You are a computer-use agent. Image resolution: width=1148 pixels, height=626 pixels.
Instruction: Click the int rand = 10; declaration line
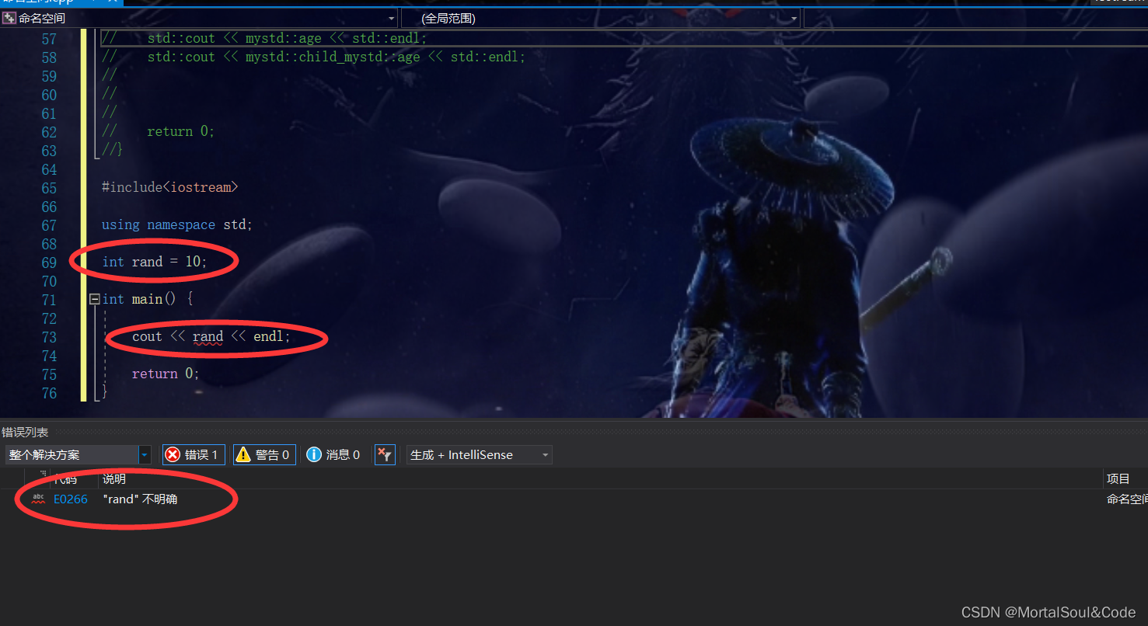coord(155,262)
